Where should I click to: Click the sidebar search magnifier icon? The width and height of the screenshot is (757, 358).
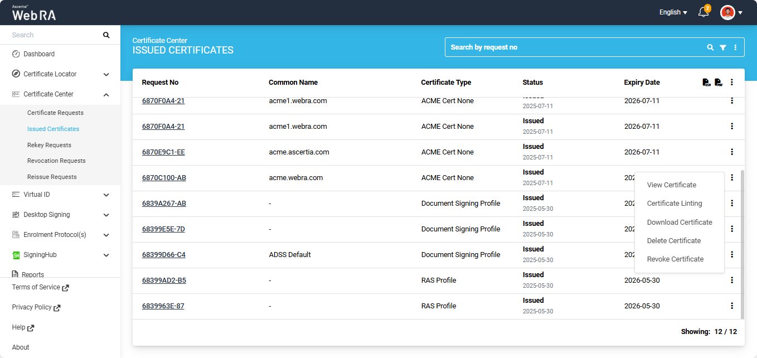pos(106,35)
